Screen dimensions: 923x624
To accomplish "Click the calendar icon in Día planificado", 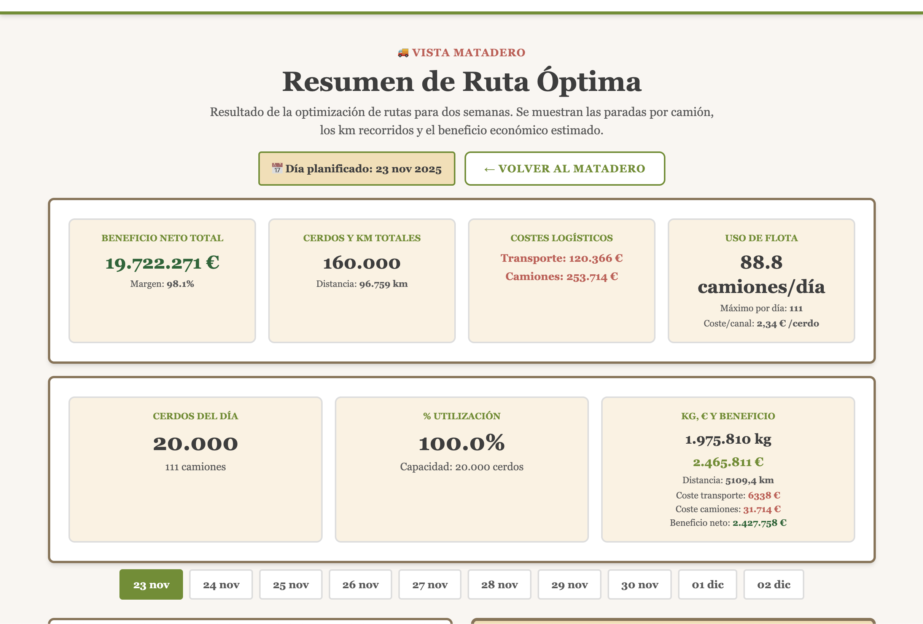I will (277, 168).
